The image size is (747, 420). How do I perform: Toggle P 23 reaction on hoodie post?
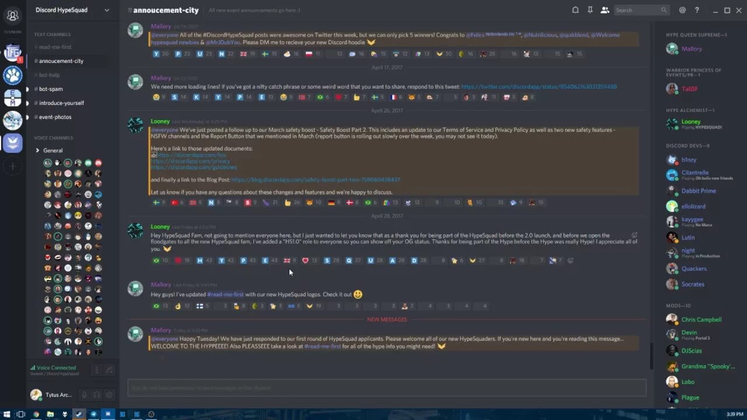(183, 54)
